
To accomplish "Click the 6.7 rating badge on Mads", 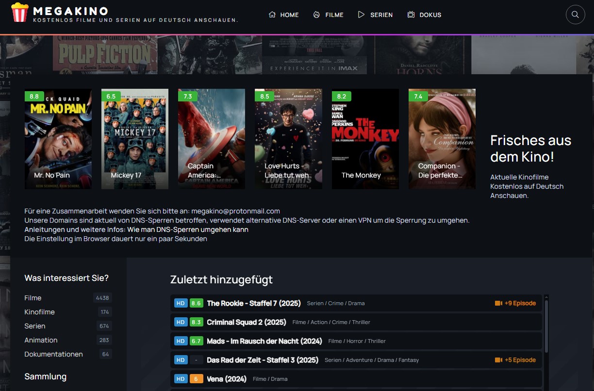I will click(x=196, y=341).
